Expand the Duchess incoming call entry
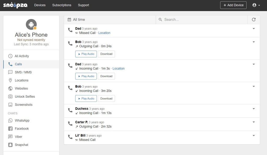The height and width of the screenshot is (155, 267). [254, 109]
